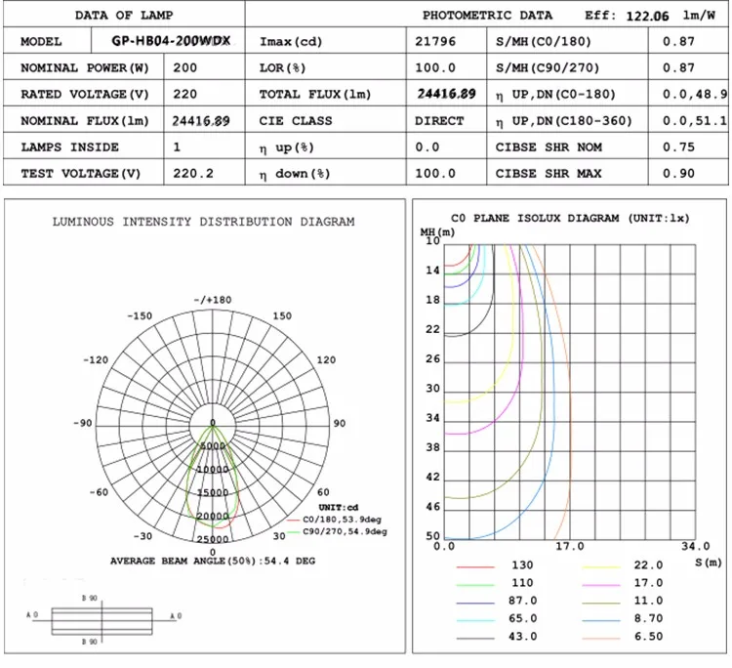Click the olive 11.0 lx legend line
Viewport: 732px width, 668px height.
[601, 604]
